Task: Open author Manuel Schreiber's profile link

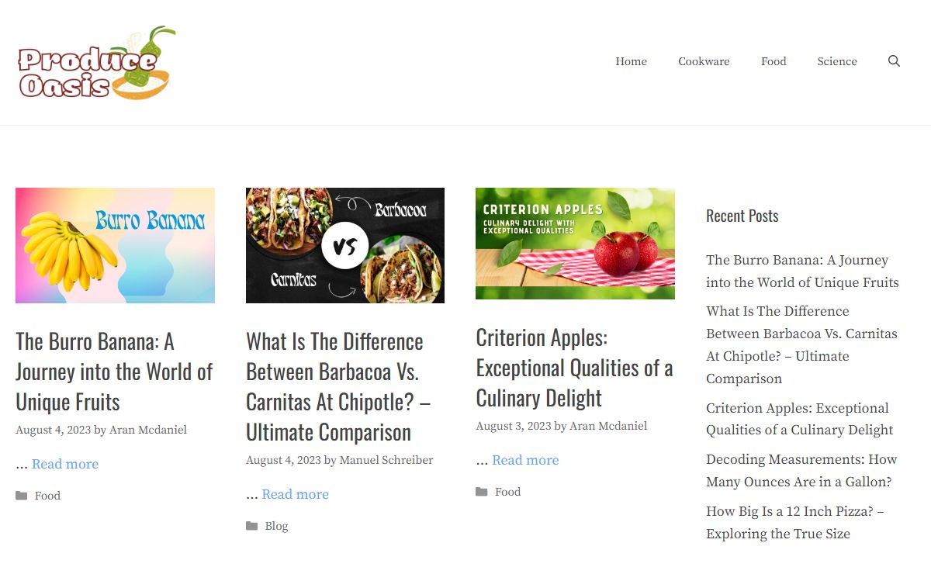Action: point(386,460)
